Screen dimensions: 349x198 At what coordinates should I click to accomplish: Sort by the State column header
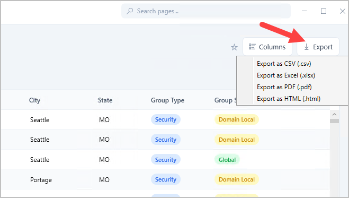click(x=105, y=100)
